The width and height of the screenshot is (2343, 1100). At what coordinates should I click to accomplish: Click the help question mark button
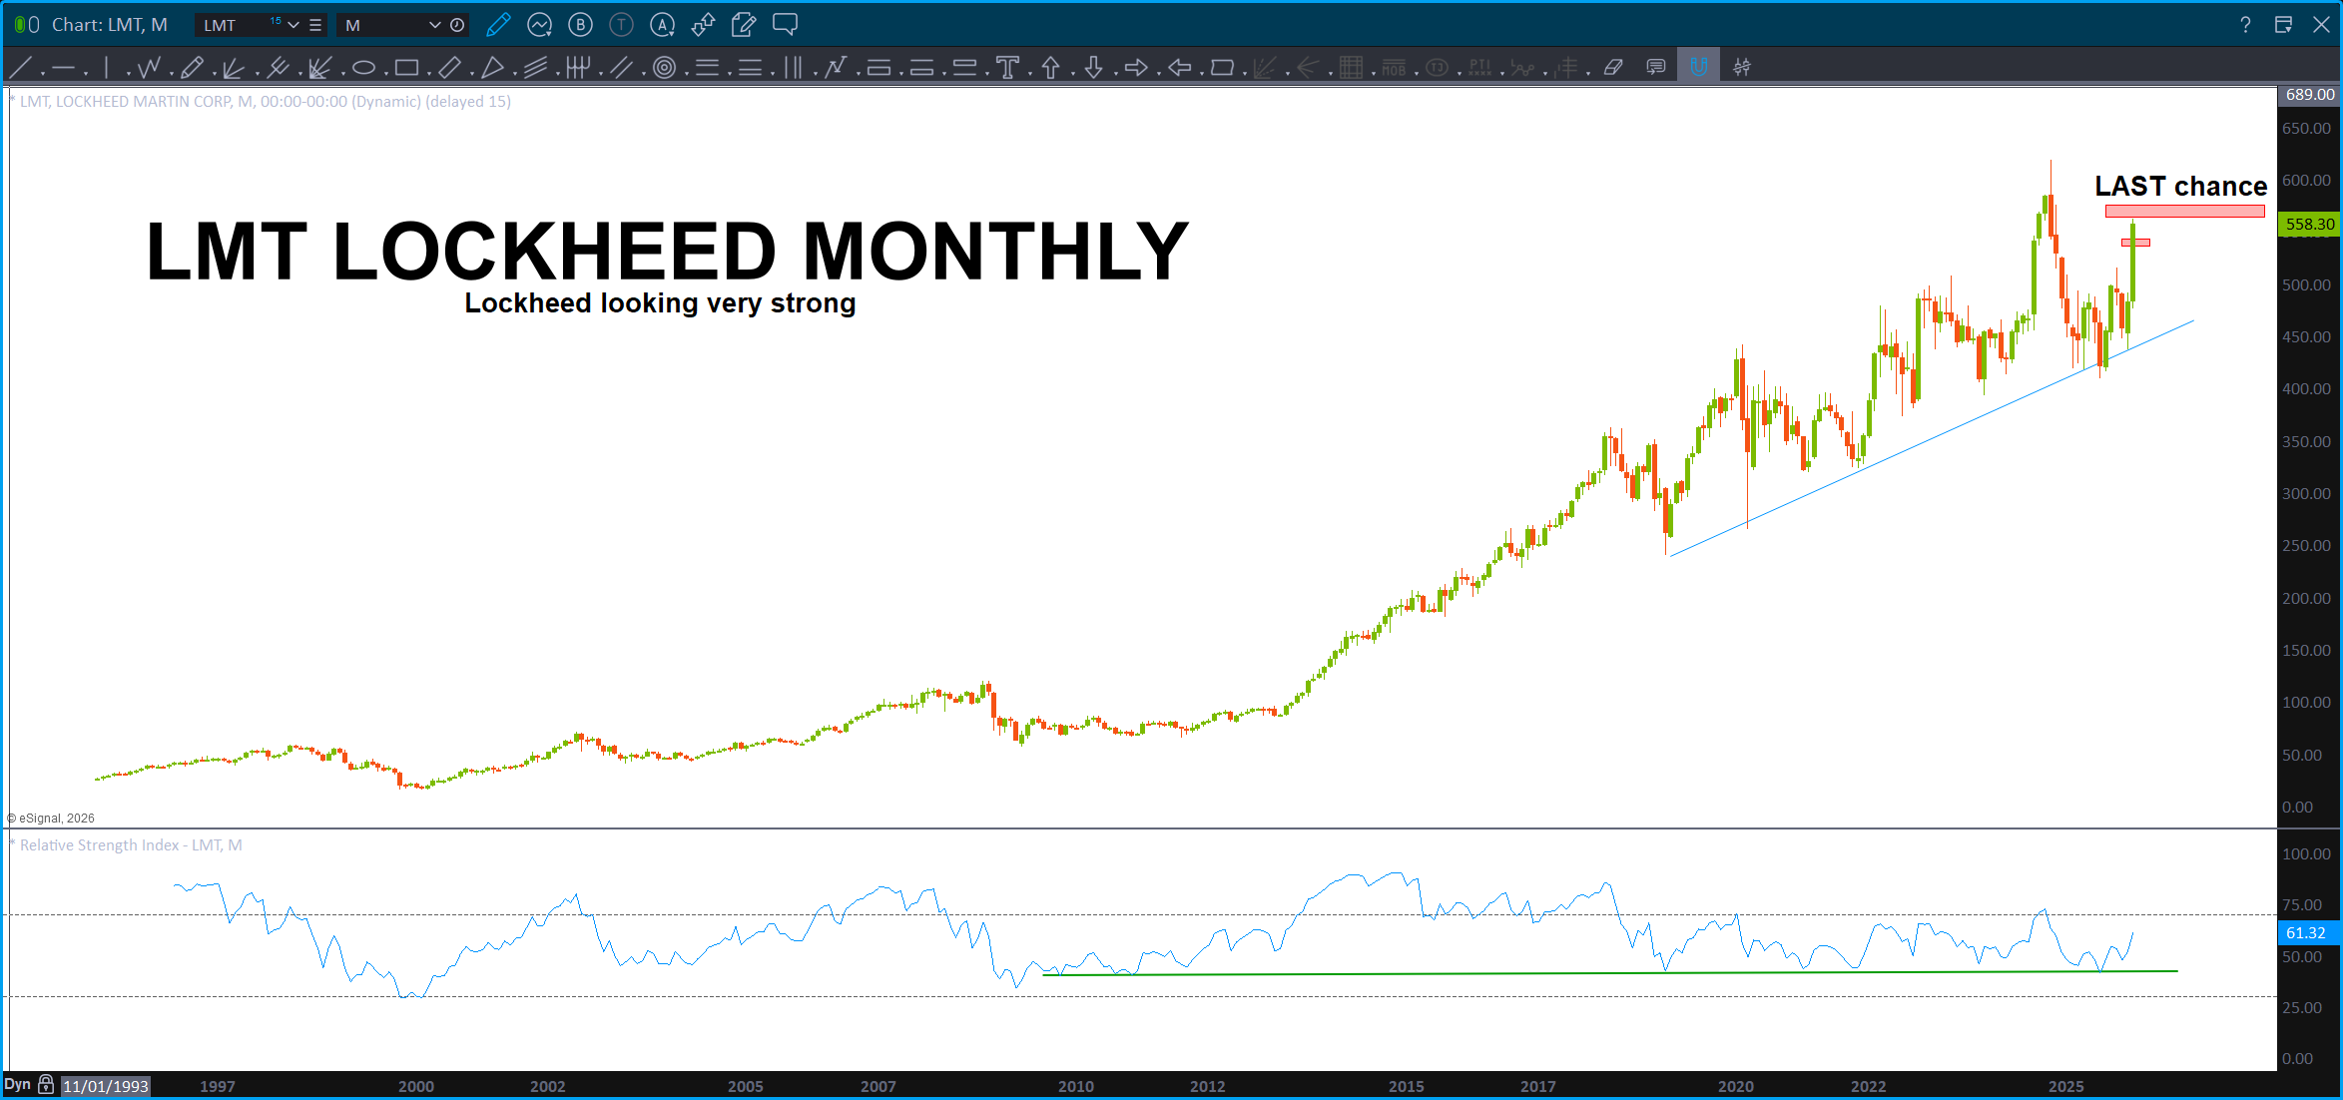(2245, 25)
